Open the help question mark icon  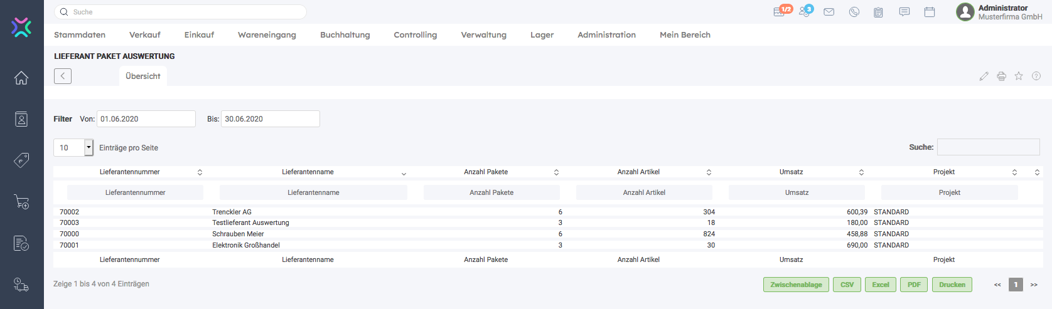1036,76
